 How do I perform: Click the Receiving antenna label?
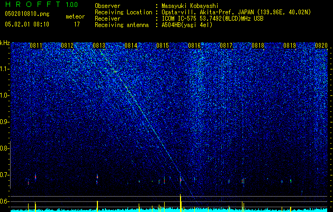coord(122,25)
